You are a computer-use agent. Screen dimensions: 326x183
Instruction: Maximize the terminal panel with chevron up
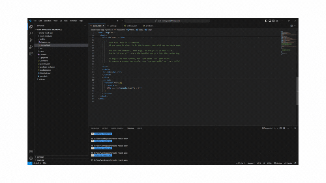tap(291, 128)
